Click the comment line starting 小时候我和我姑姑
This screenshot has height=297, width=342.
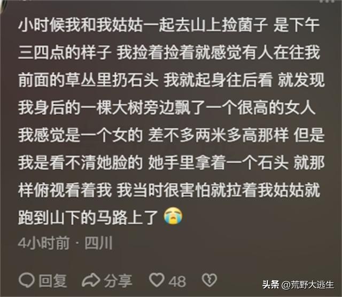pyautogui.click(x=169, y=26)
